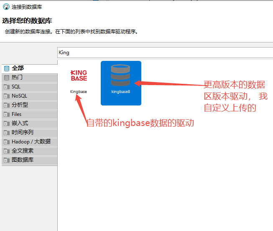Select the kingbase8 custom driver tile

pos(121,83)
